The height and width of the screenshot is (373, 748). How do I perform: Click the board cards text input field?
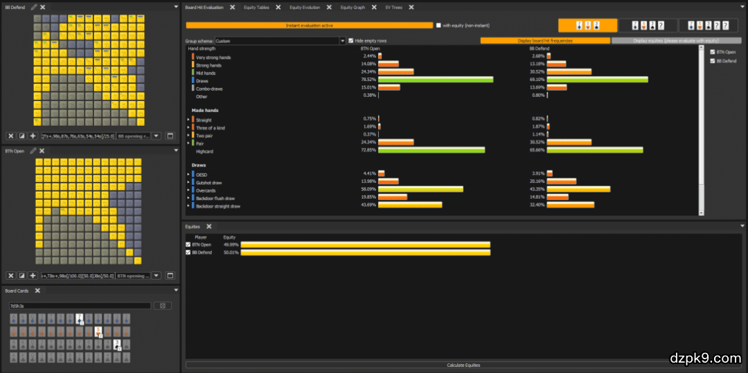[x=79, y=305]
